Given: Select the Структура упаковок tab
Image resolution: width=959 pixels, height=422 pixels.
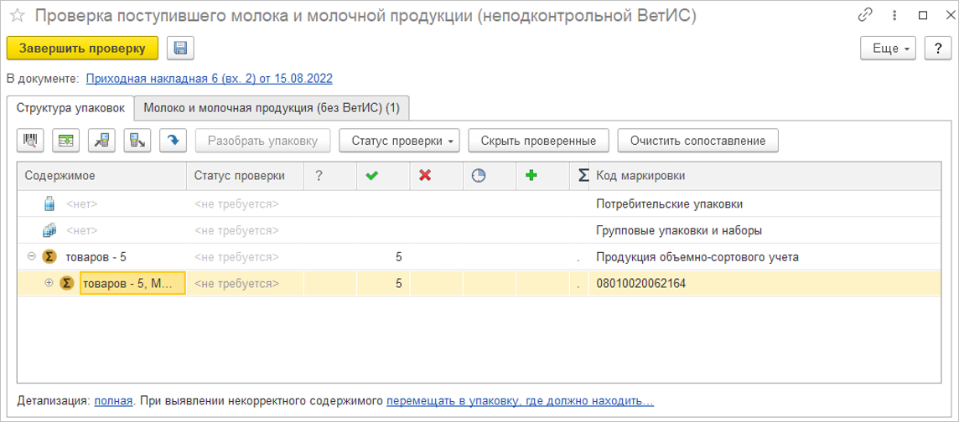Looking at the screenshot, I should pos(70,108).
